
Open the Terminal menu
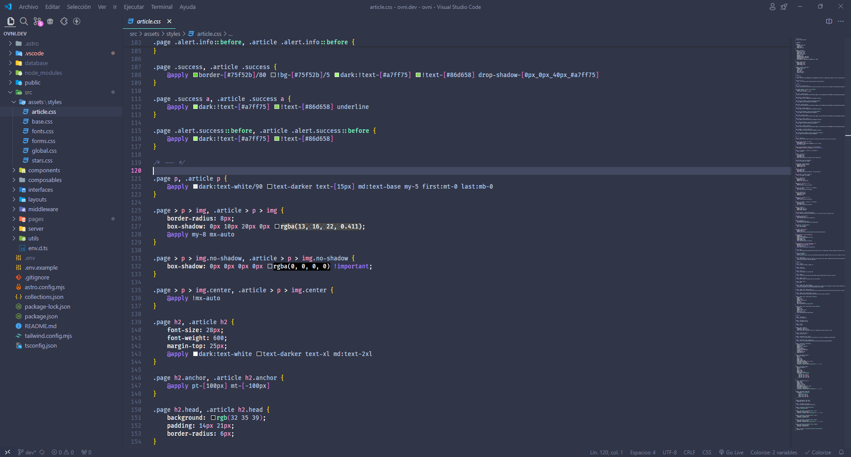pyautogui.click(x=162, y=7)
